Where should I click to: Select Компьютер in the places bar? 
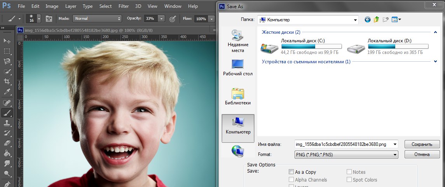(238, 128)
